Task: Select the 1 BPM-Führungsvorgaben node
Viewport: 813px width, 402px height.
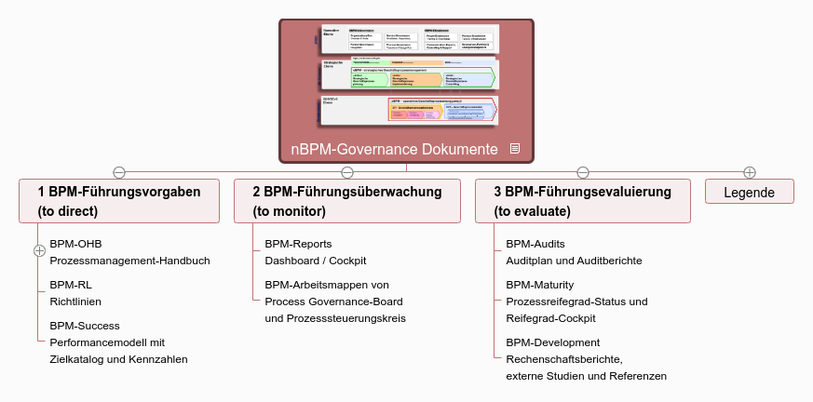Action: [120, 201]
